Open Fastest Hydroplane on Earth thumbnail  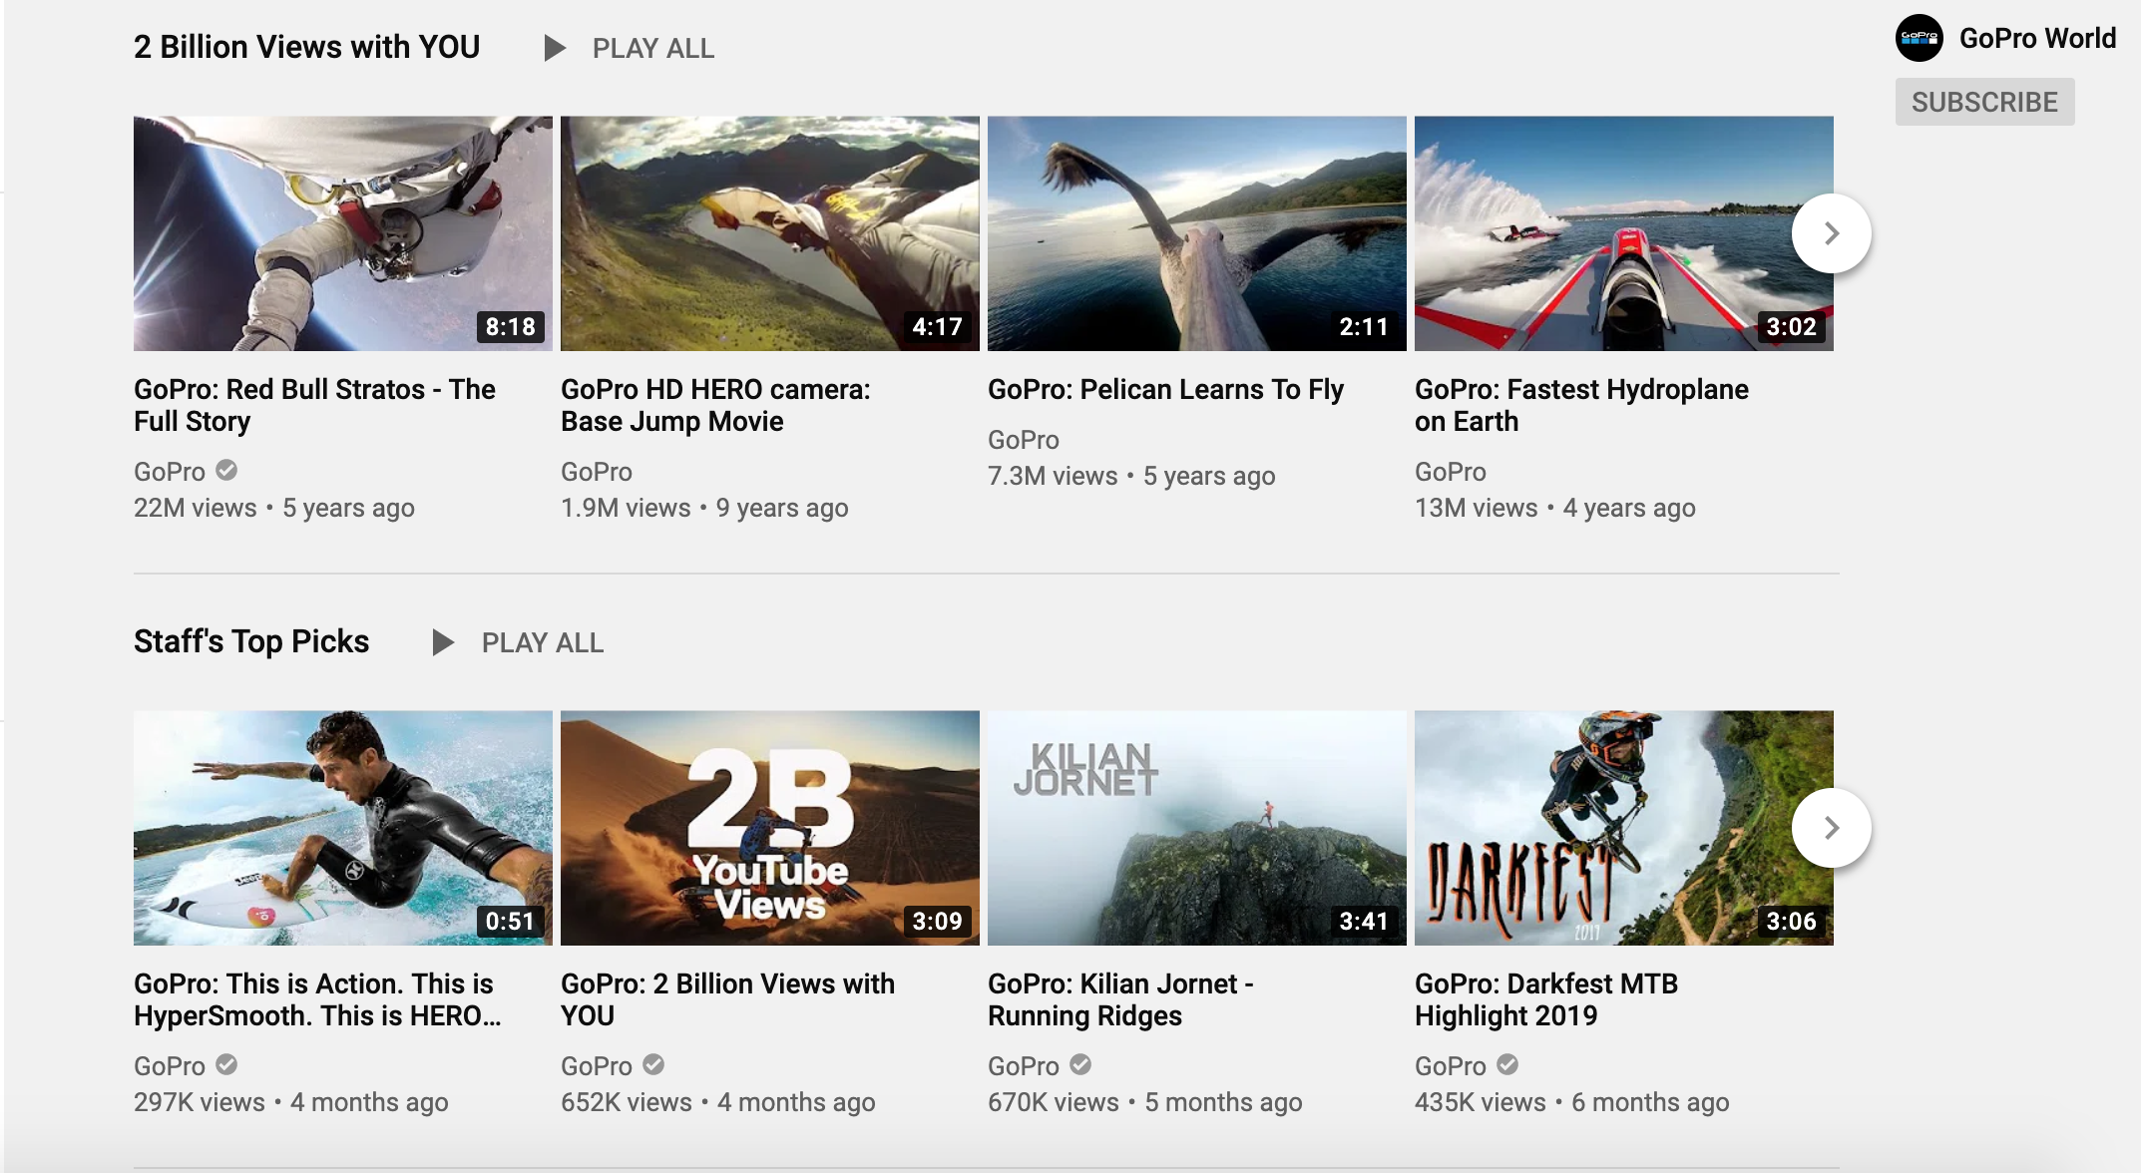point(1624,233)
